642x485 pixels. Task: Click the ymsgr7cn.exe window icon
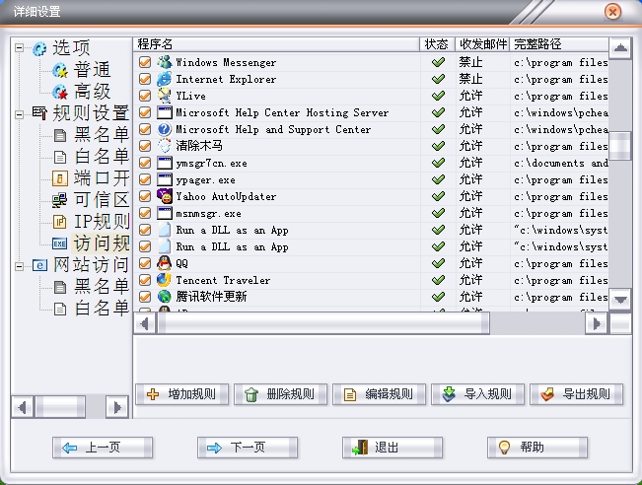(164, 163)
